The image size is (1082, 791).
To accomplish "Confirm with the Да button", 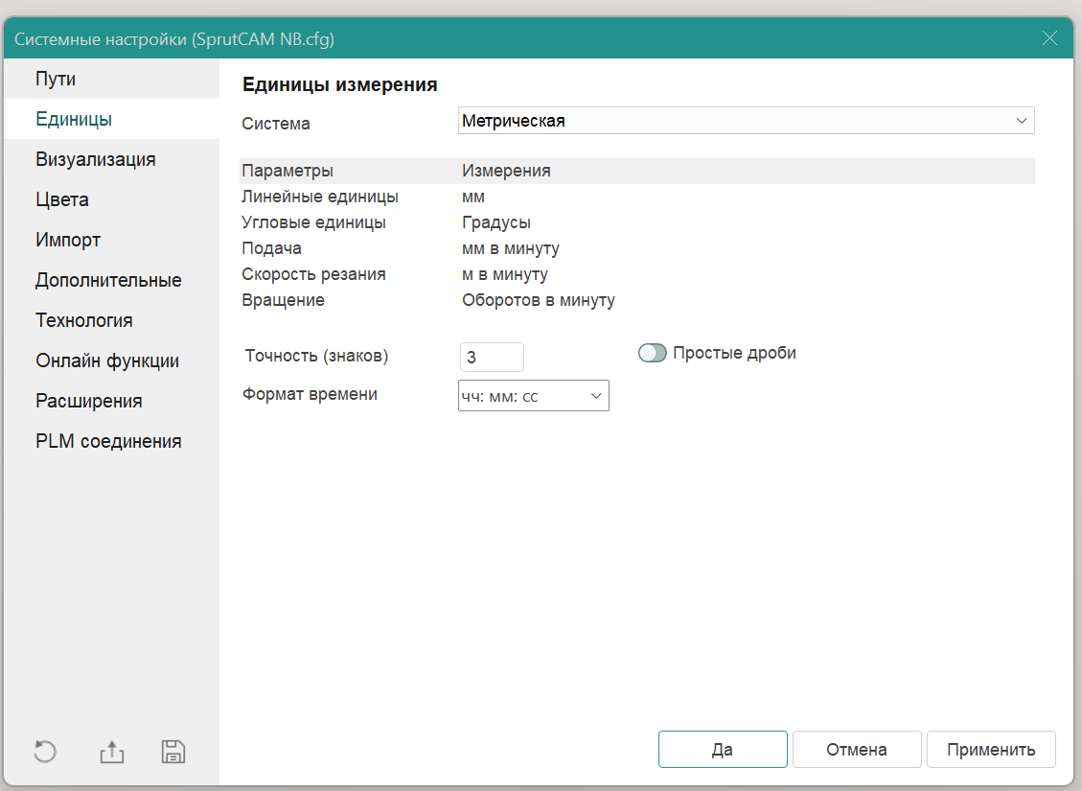I will point(723,750).
